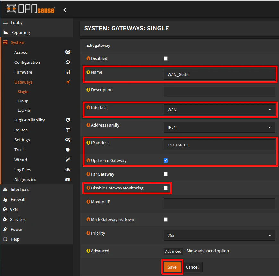Click the Power plug icon
Image resolution: width=279 pixels, height=276 pixels.
[x=5, y=229]
